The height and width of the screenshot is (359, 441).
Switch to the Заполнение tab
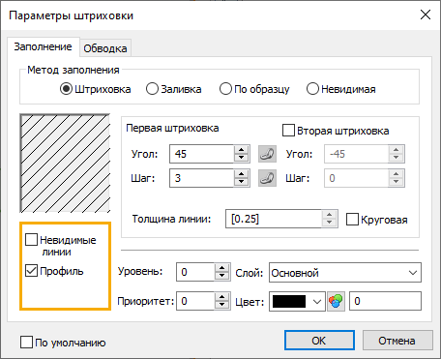click(43, 47)
